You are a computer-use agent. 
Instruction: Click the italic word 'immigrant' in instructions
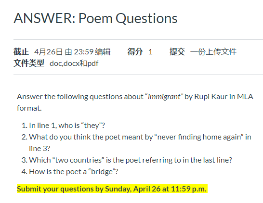[x=164, y=97]
